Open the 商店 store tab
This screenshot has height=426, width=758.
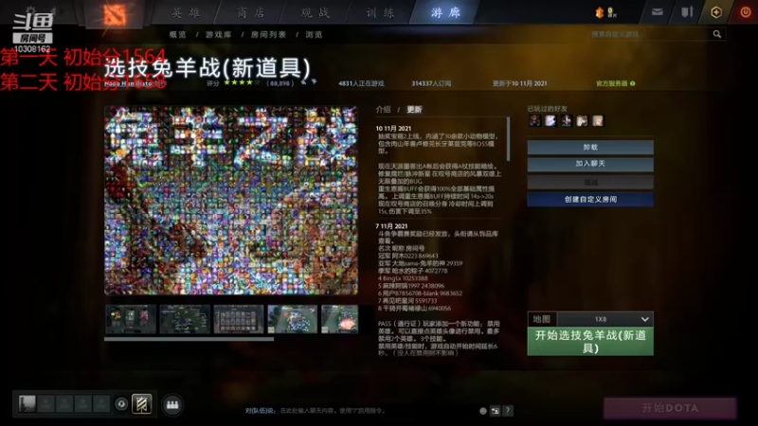tap(251, 12)
